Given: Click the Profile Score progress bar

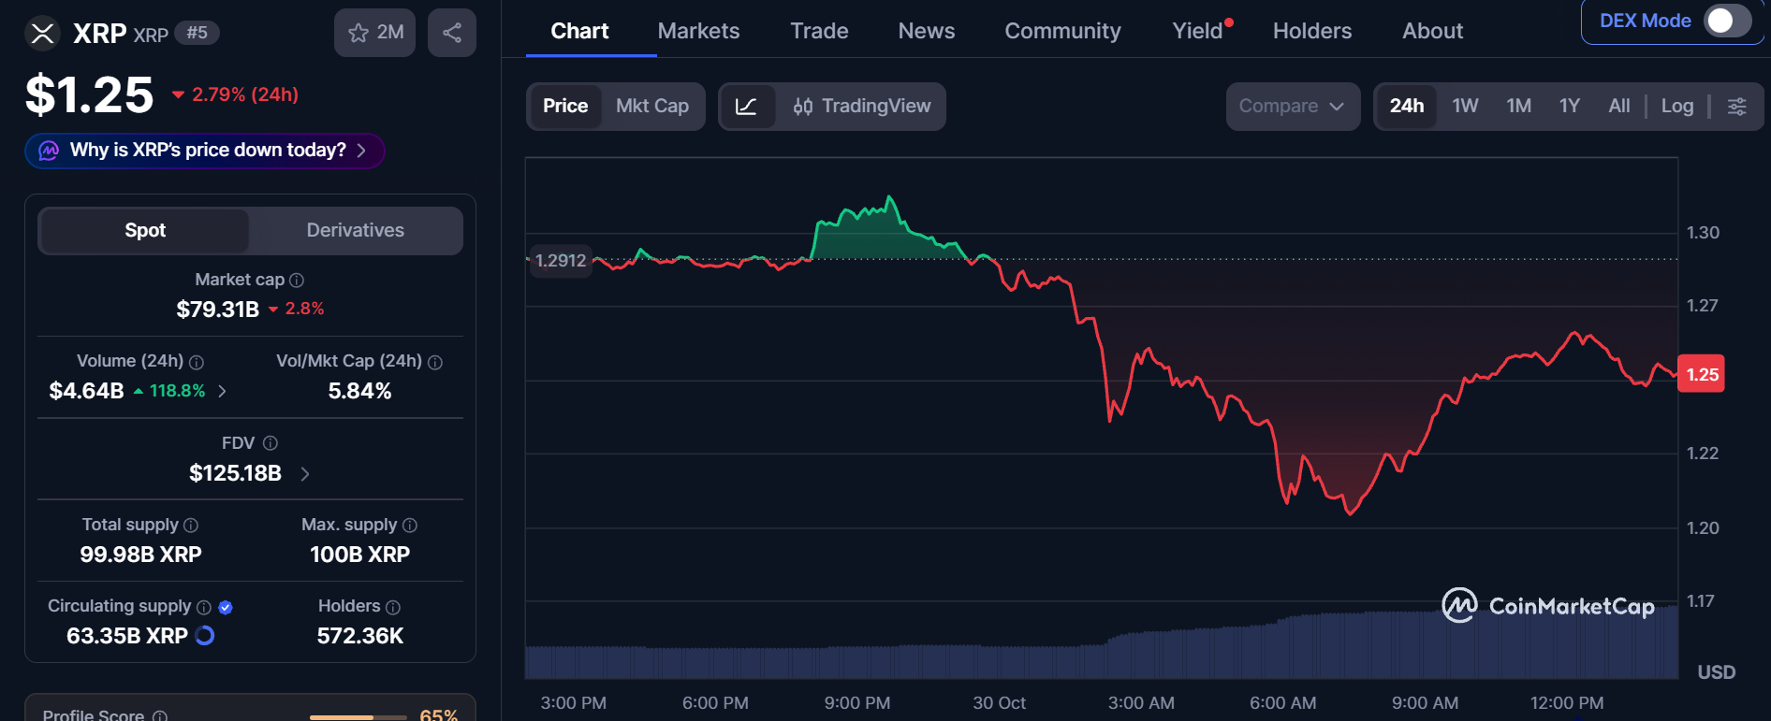Looking at the screenshot, I should click(359, 717).
